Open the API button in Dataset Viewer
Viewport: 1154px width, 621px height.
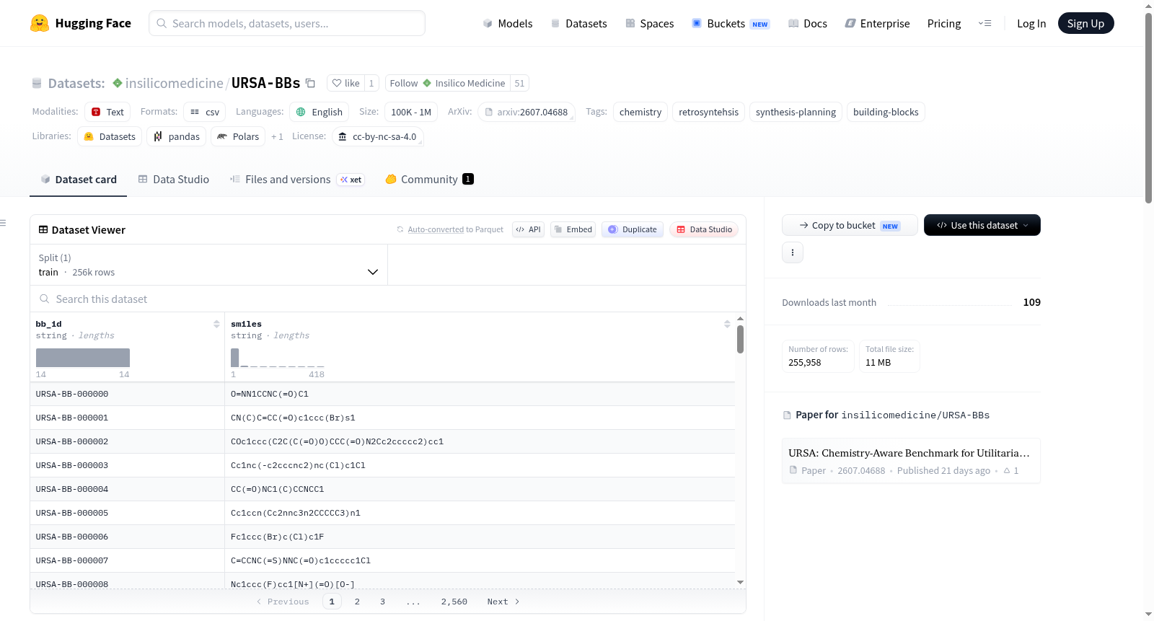coord(528,229)
